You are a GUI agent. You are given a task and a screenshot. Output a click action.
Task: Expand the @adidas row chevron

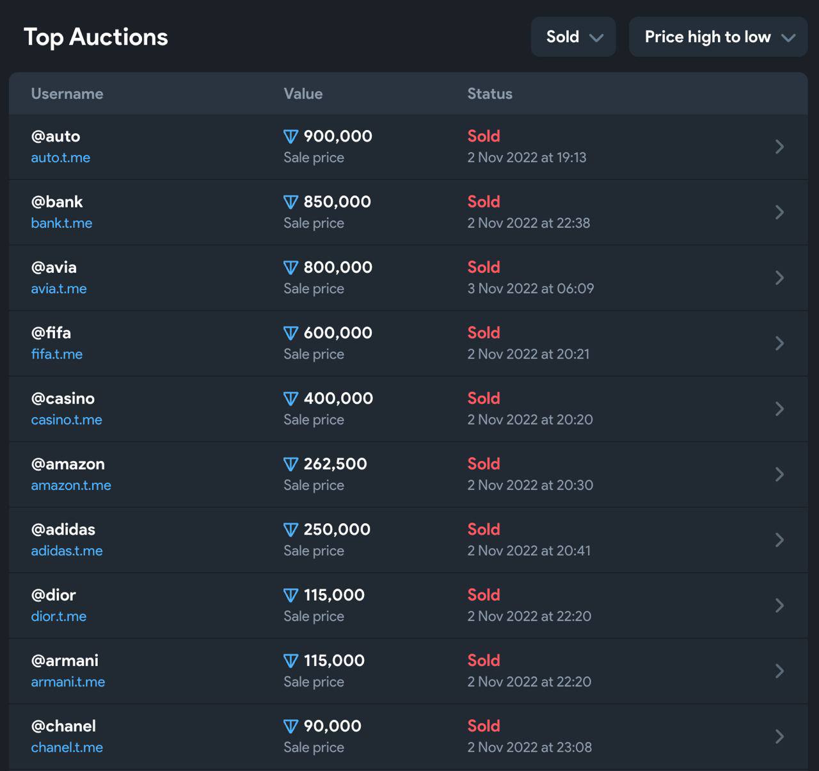779,540
